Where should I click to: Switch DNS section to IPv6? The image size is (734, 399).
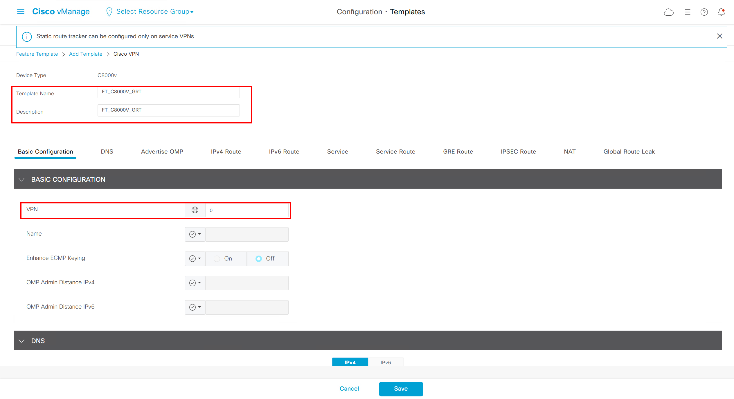click(x=386, y=362)
